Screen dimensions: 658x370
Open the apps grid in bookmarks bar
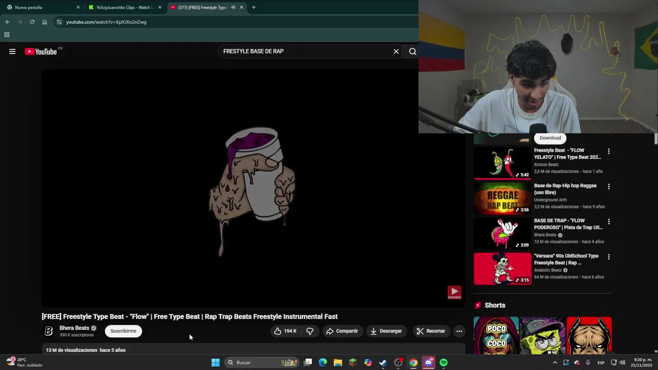pos(7,35)
